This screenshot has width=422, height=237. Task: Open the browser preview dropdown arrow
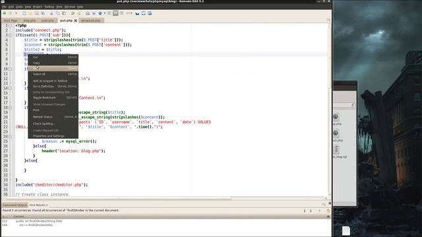pos(104,13)
